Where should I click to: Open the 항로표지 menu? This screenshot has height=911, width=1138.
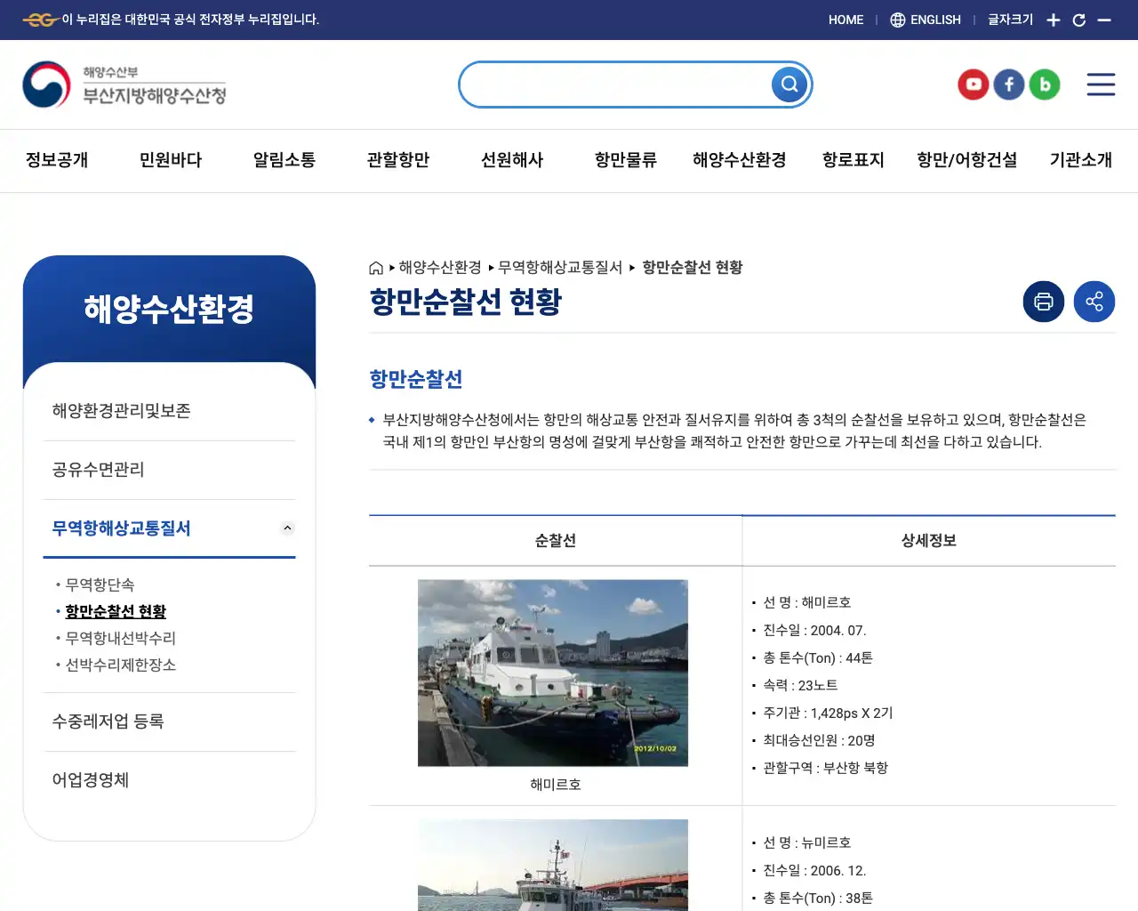[x=853, y=160]
